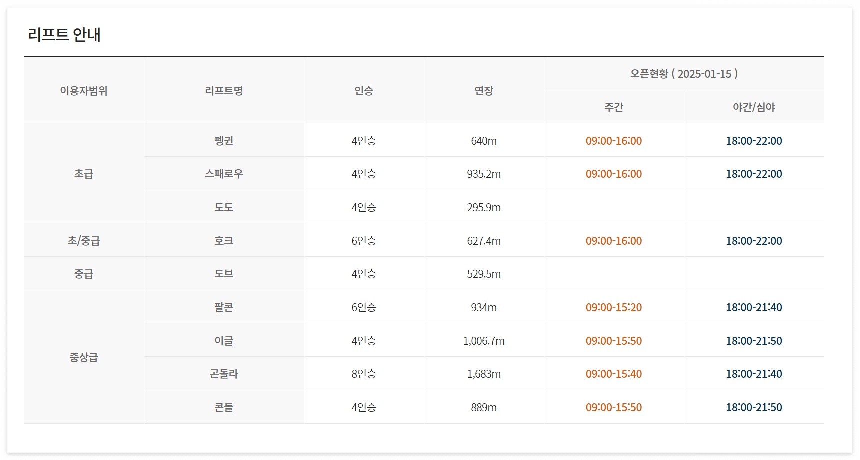Select the 1,683m length cell for 곤돌라

tap(483, 373)
